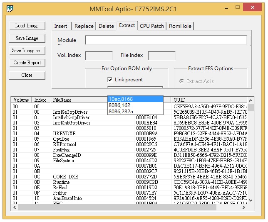Choose 8086,282a in the dropdown list
The image size is (268, 222).
[135, 112]
